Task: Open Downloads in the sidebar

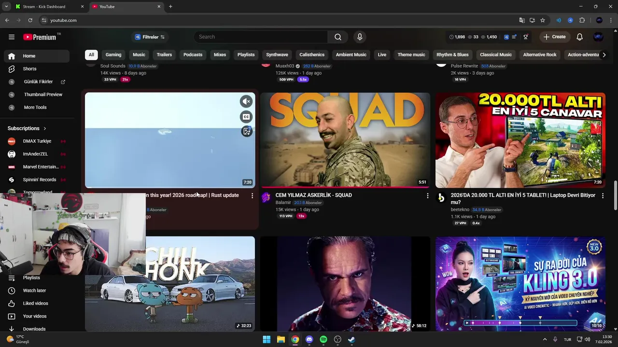Action: pyautogui.click(x=38, y=329)
